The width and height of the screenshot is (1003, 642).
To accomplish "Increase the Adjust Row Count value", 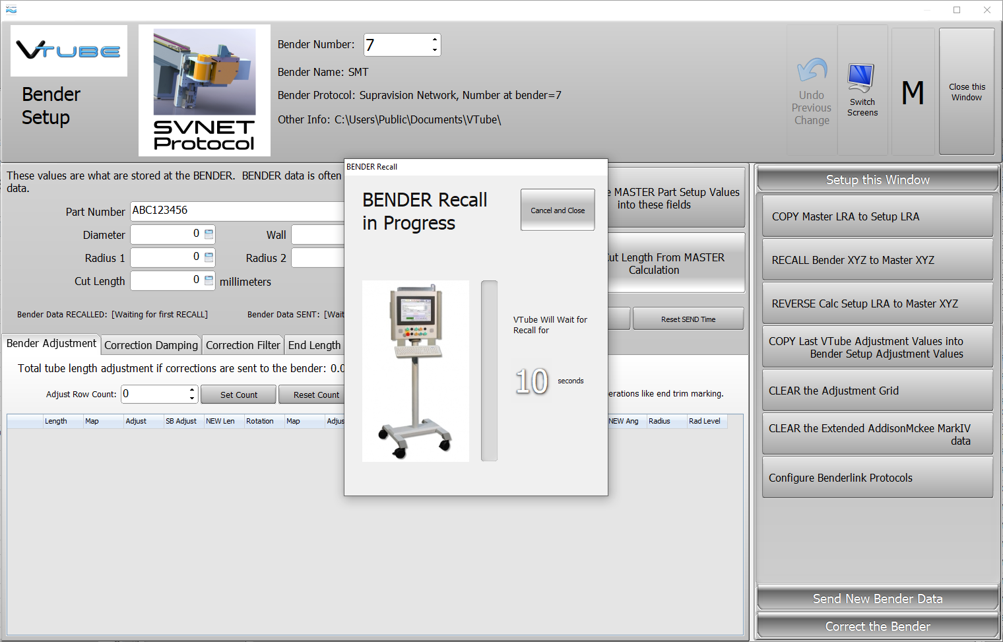I will (x=192, y=390).
